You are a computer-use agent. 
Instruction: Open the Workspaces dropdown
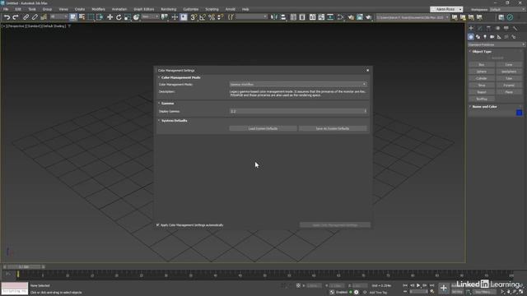507,9
